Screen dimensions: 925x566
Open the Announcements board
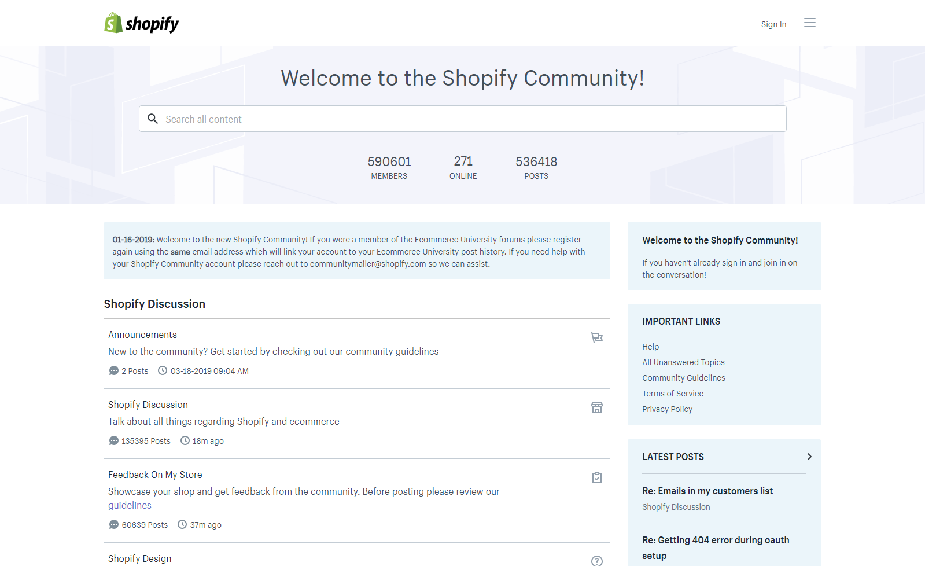pos(142,335)
